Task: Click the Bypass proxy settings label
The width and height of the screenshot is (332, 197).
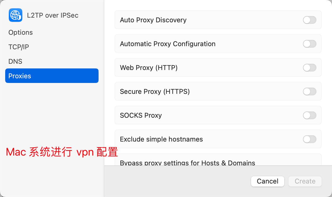Action: click(x=187, y=163)
